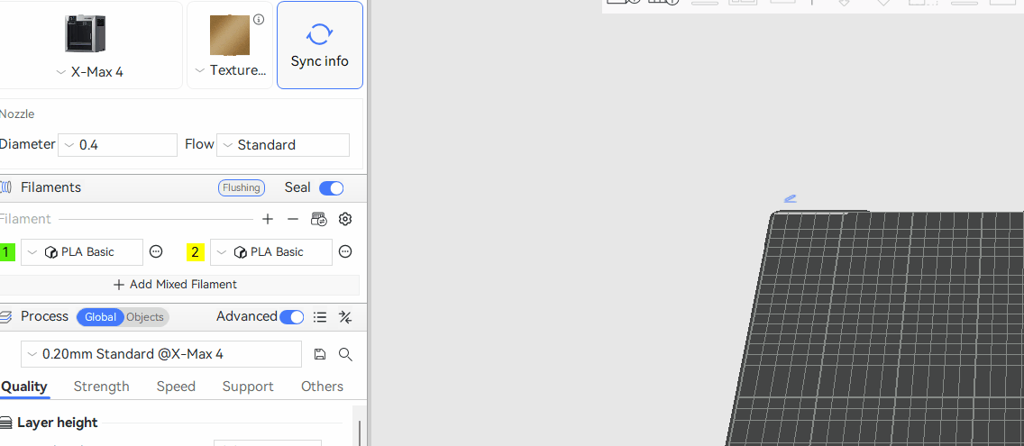The height and width of the screenshot is (446, 1024).
Task: Click the plus icon to add filament
Action: (x=267, y=220)
